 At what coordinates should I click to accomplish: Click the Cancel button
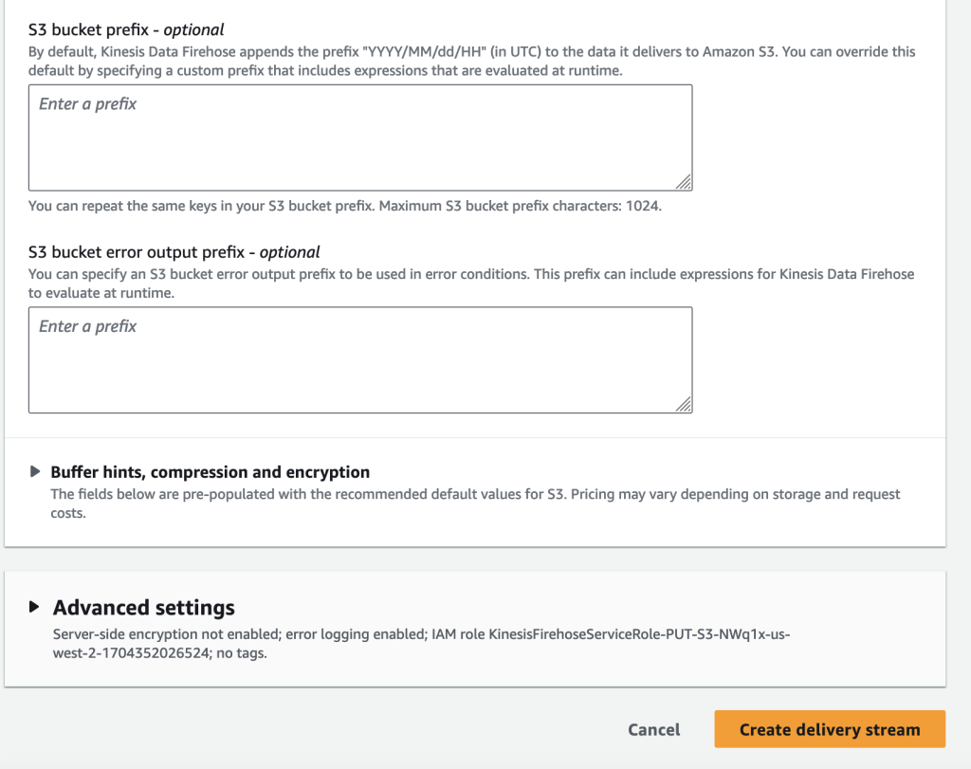653,729
